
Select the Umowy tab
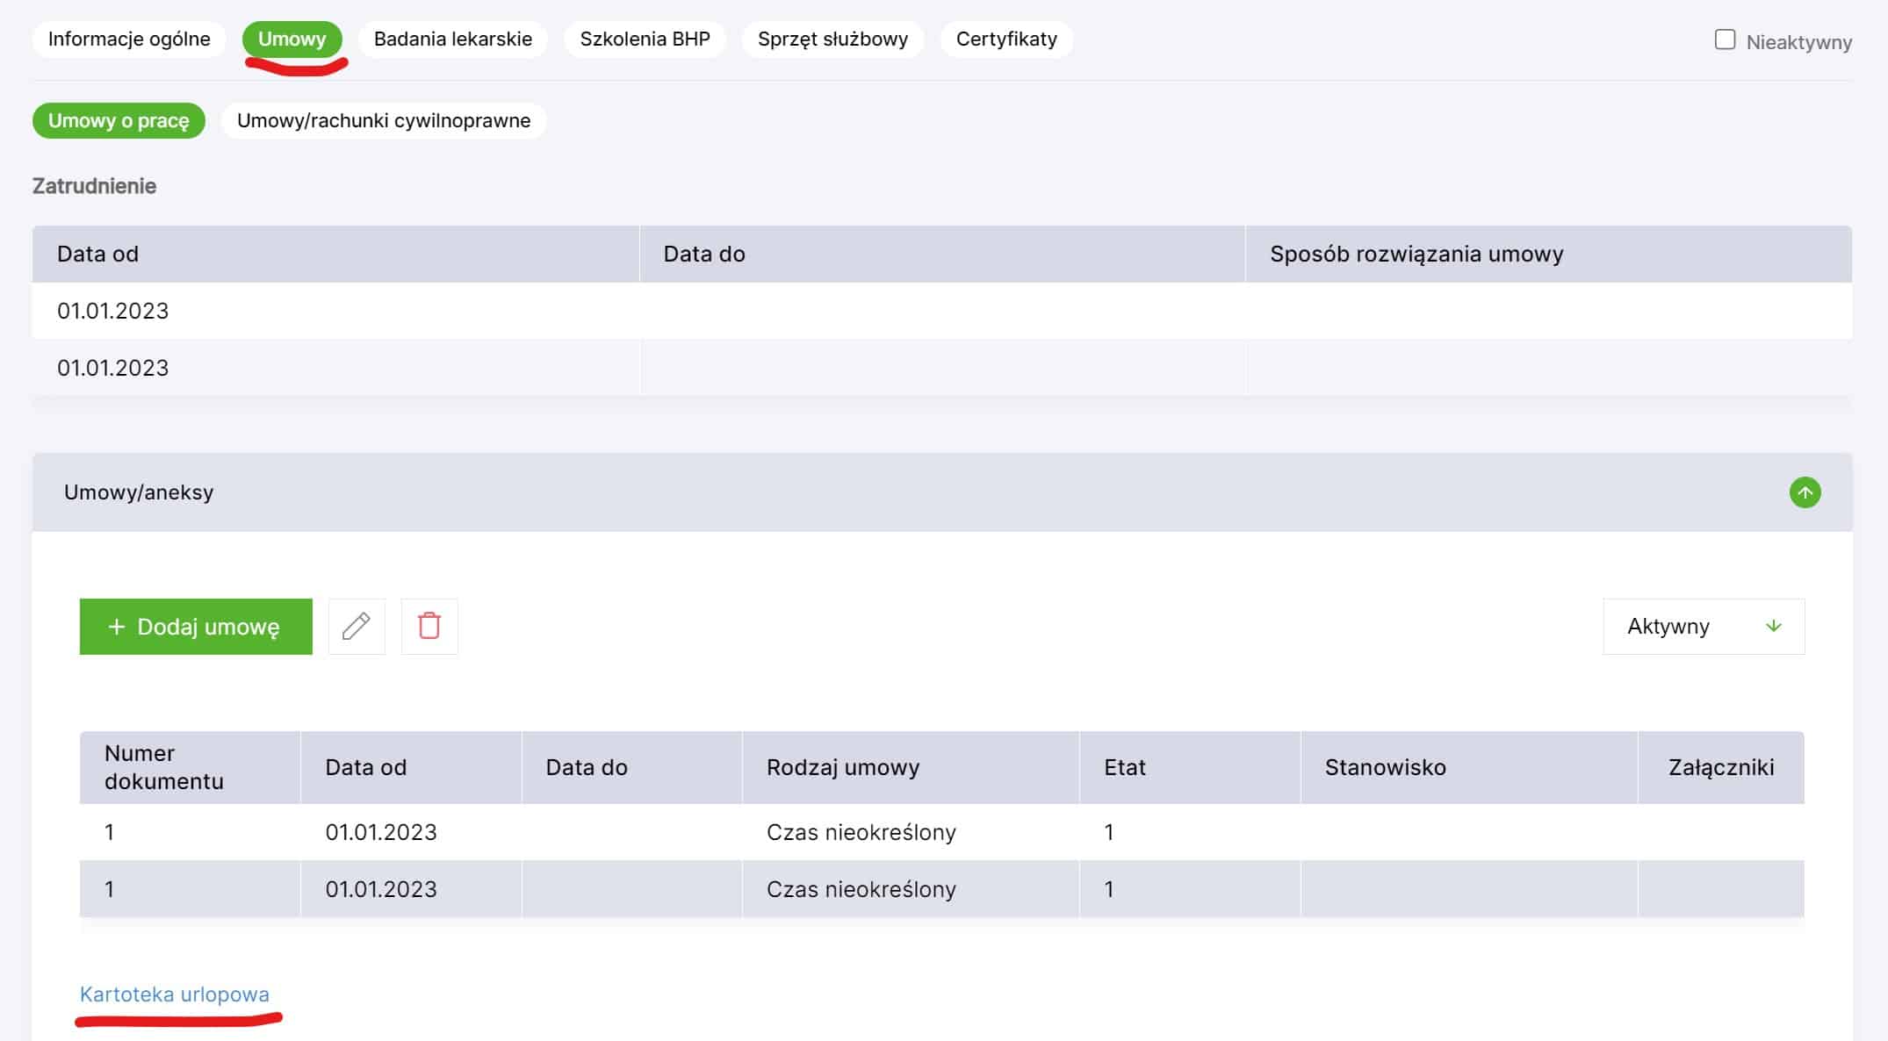click(x=292, y=39)
